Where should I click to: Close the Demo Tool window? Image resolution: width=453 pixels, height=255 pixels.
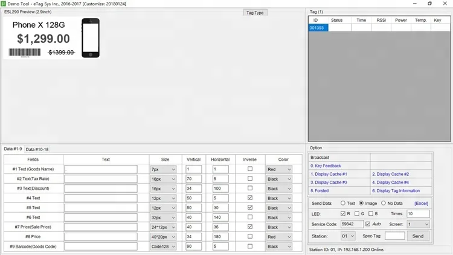(446, 4)
